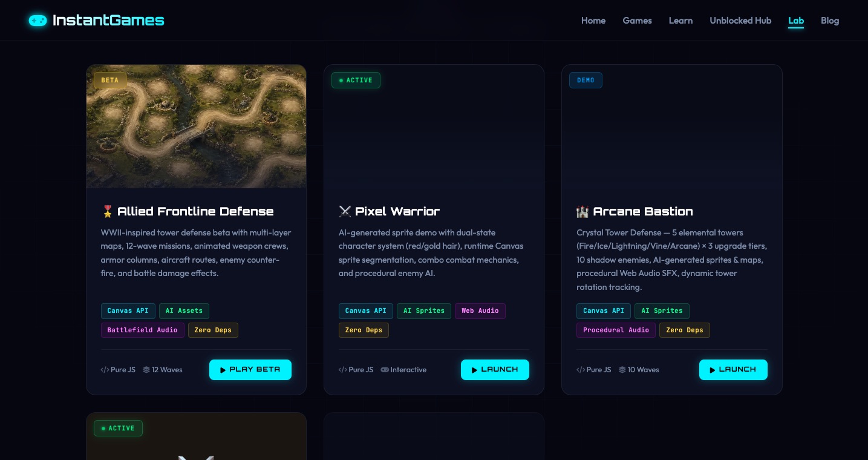Image resolution: width=868 pixels, height=460 pixels.
Task: Click the code icon in Arcane Bastion card
Action: [x=581, y=370]
